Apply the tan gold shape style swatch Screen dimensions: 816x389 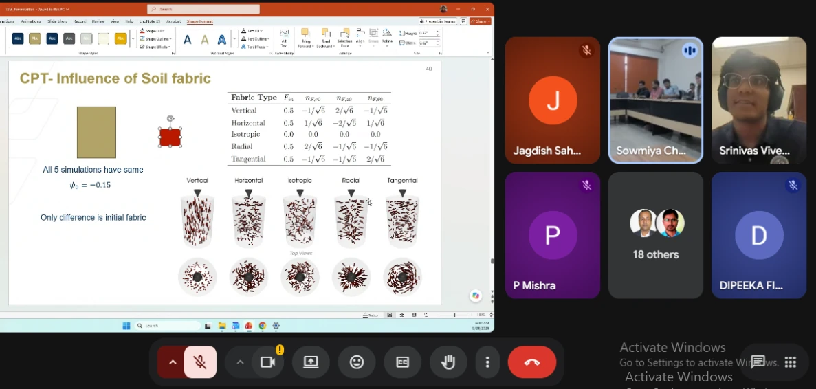35,38
